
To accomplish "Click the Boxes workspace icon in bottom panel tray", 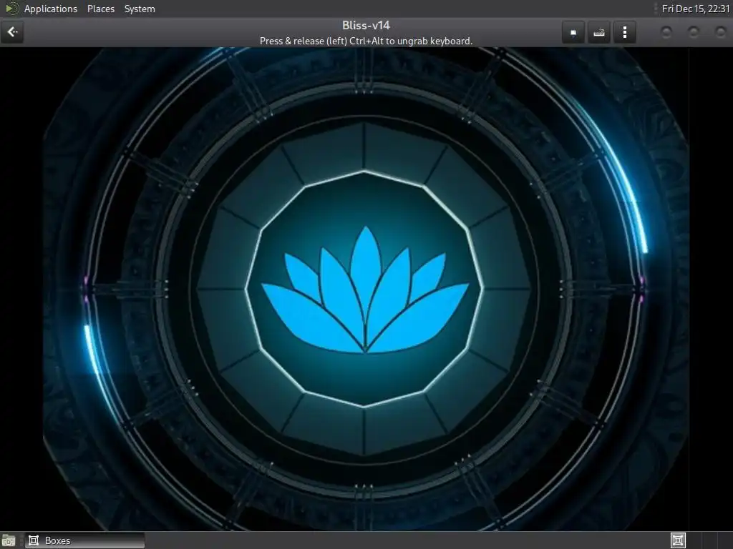I will point(678,540).
